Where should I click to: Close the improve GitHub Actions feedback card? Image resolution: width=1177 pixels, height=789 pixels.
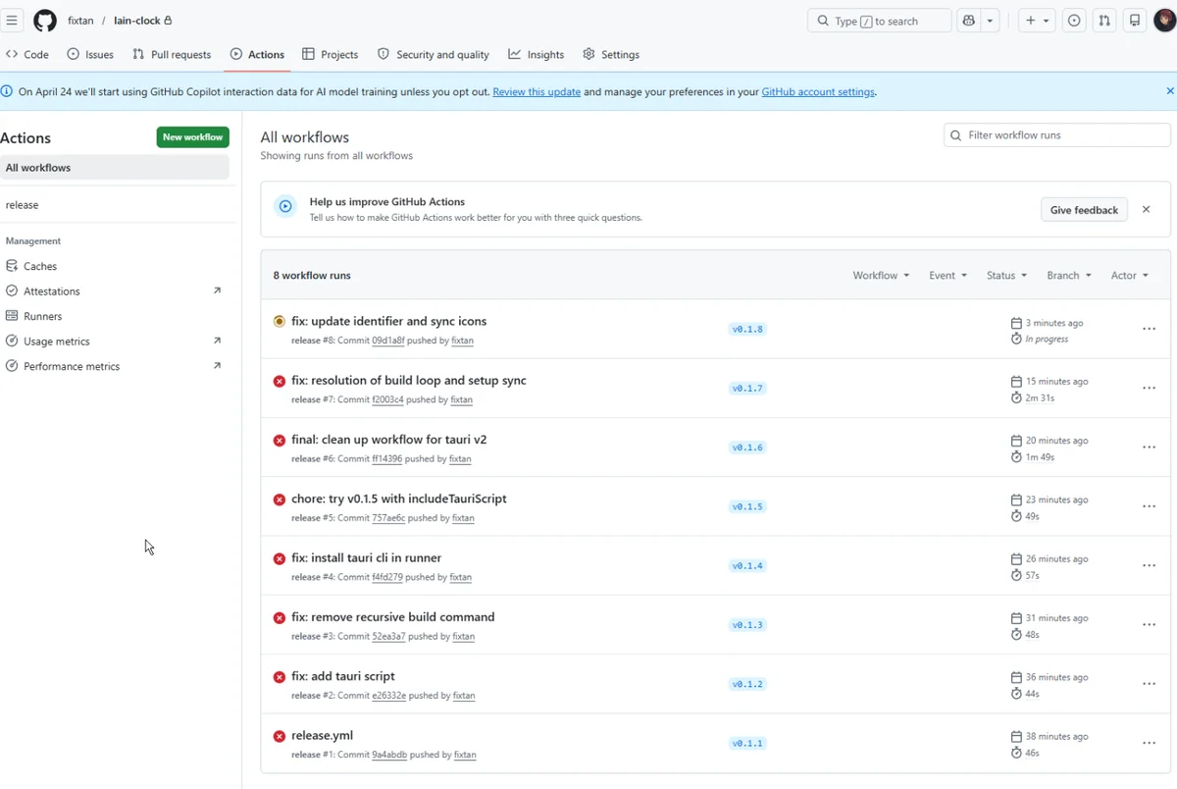tap(1146, 209)
